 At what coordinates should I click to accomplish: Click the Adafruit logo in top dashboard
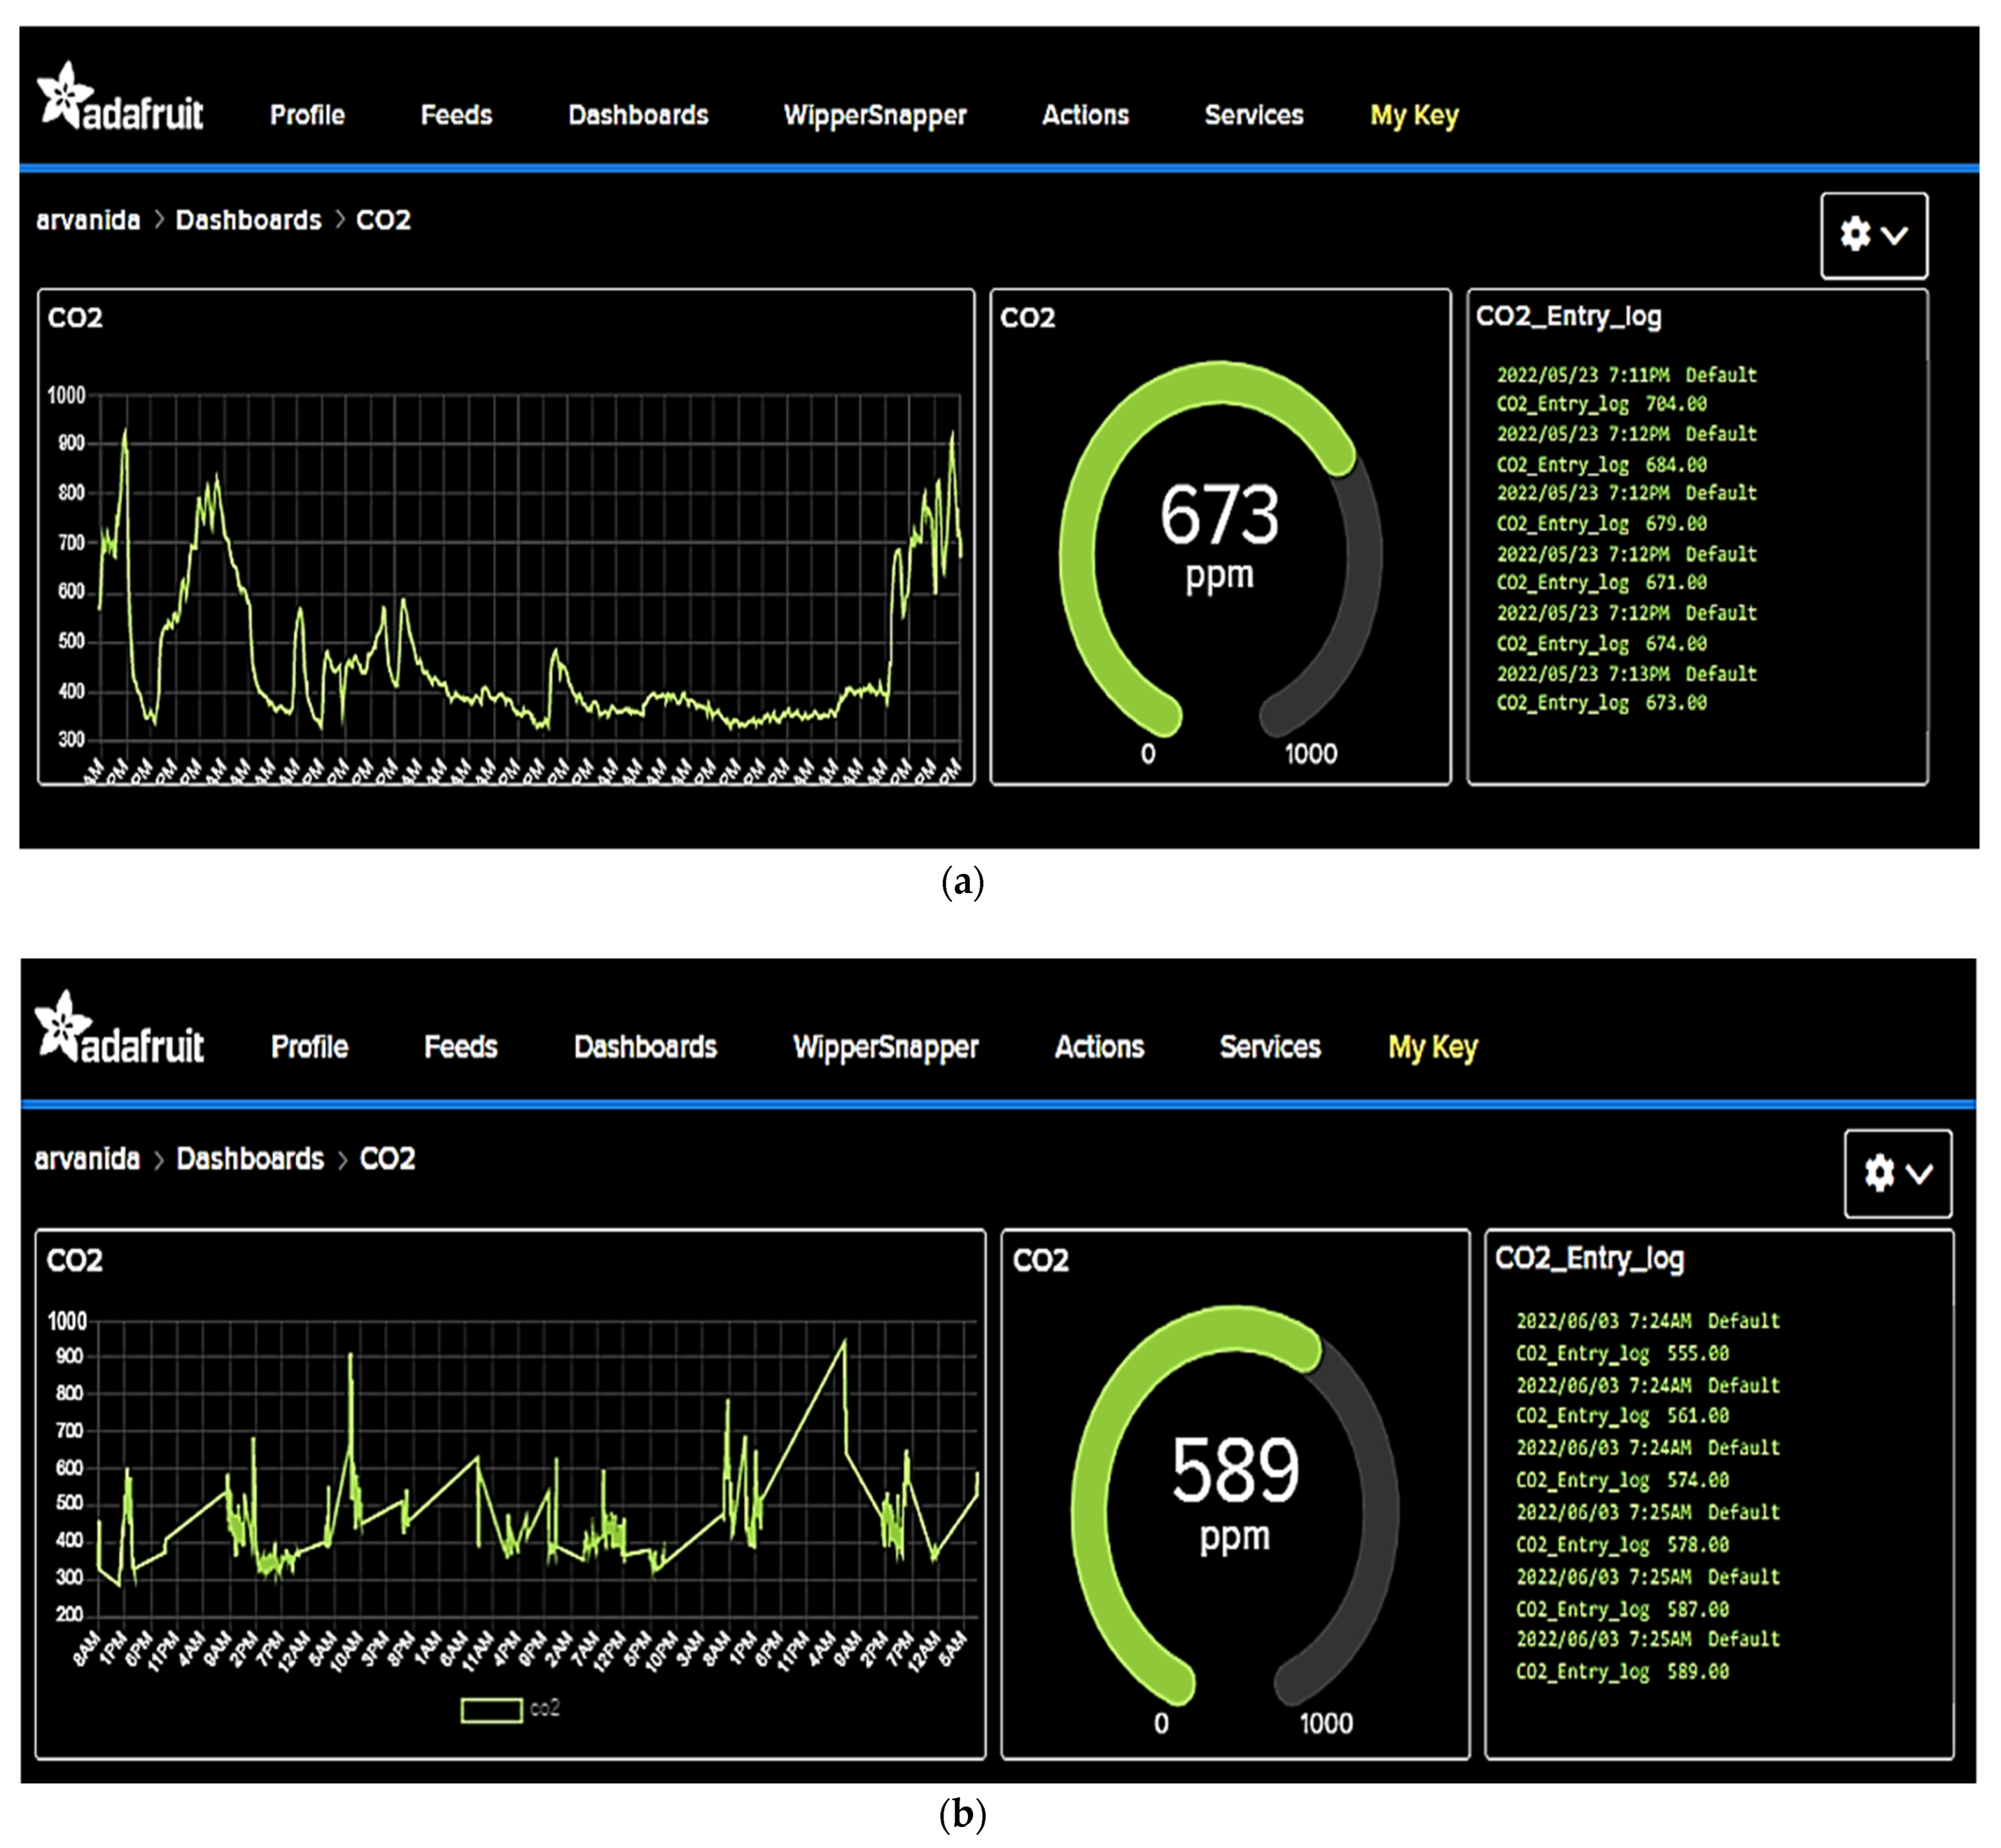point(120,100)
